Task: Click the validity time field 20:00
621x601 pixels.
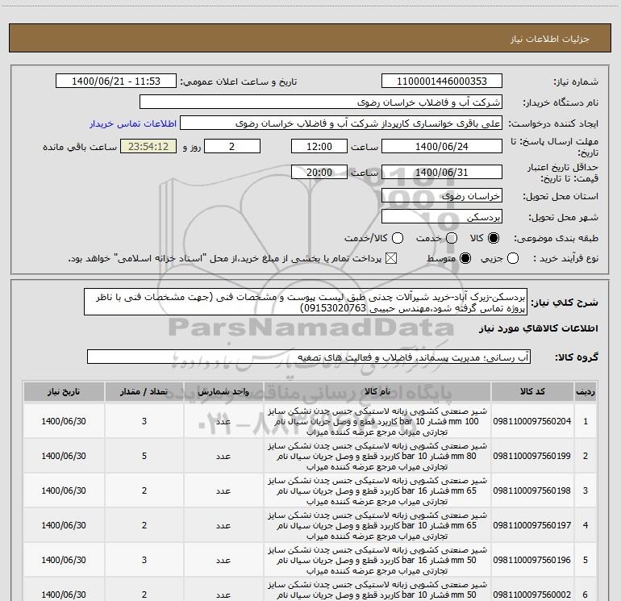Action: click(319, 173)
